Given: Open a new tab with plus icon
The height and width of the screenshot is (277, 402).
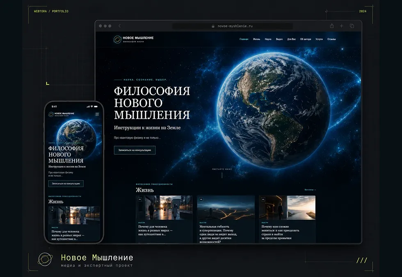Looking at the screenshot, I should (341, 26).
